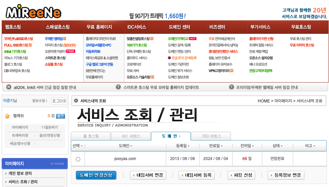Image resolution: width=329 pixels, height=187 pixels.
Task: Click the 로그아웃 button
Action: [59, 101]
